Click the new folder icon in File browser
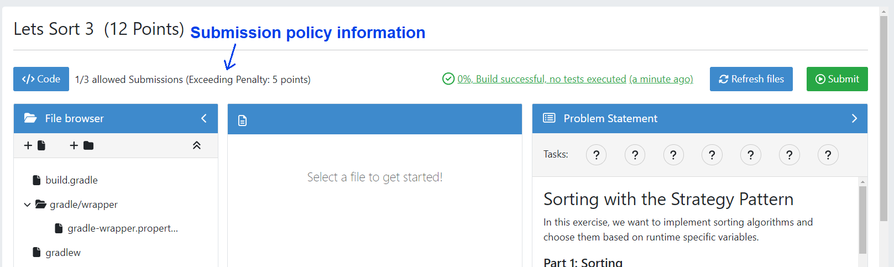Screen dimensions: 894x267 tap(82, 145)
